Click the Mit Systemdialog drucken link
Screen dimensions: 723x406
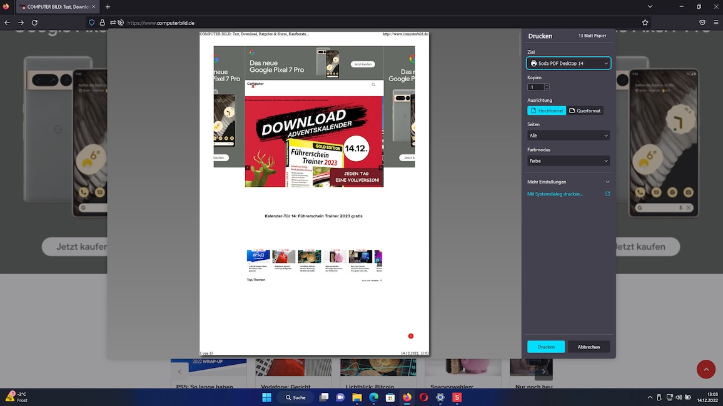(x=555, y=194)
